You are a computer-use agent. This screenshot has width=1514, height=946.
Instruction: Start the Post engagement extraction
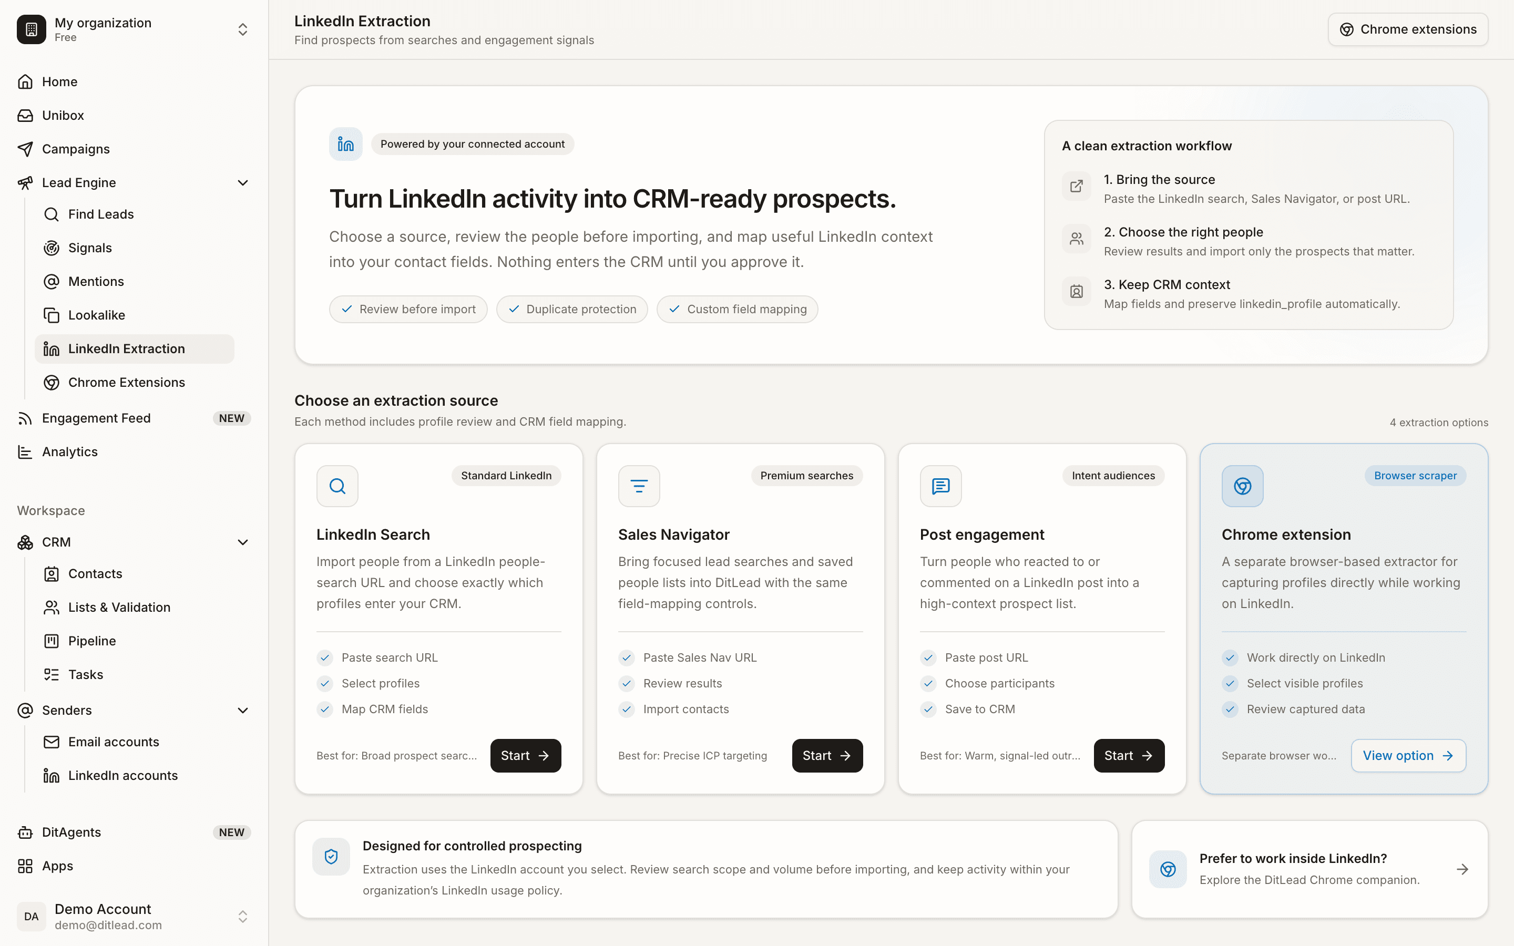coord(1129,756)
